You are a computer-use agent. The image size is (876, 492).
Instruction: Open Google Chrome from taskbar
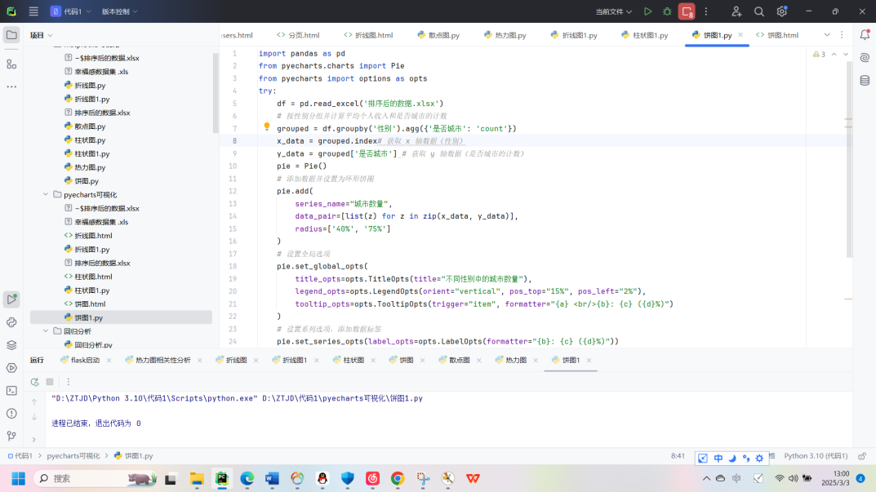point(398,479)
